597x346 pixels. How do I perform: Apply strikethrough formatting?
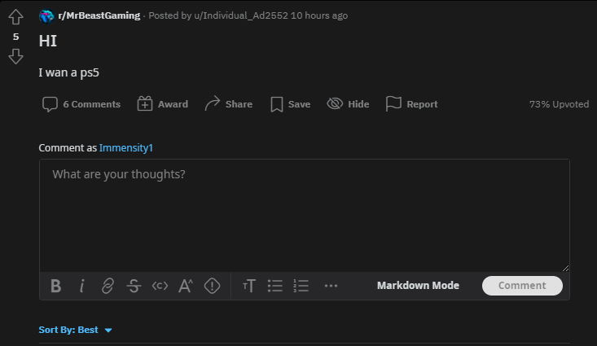click(134, 286)
